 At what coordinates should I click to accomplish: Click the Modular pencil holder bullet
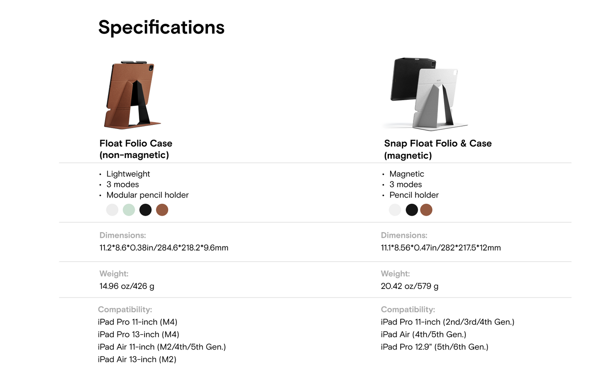pos(147,195)
